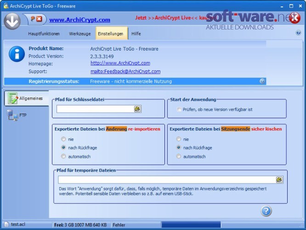Screen dimensions: 306x230
Task: Browse folder for temporäre Dateien path
Action: [x=279, y=179]
